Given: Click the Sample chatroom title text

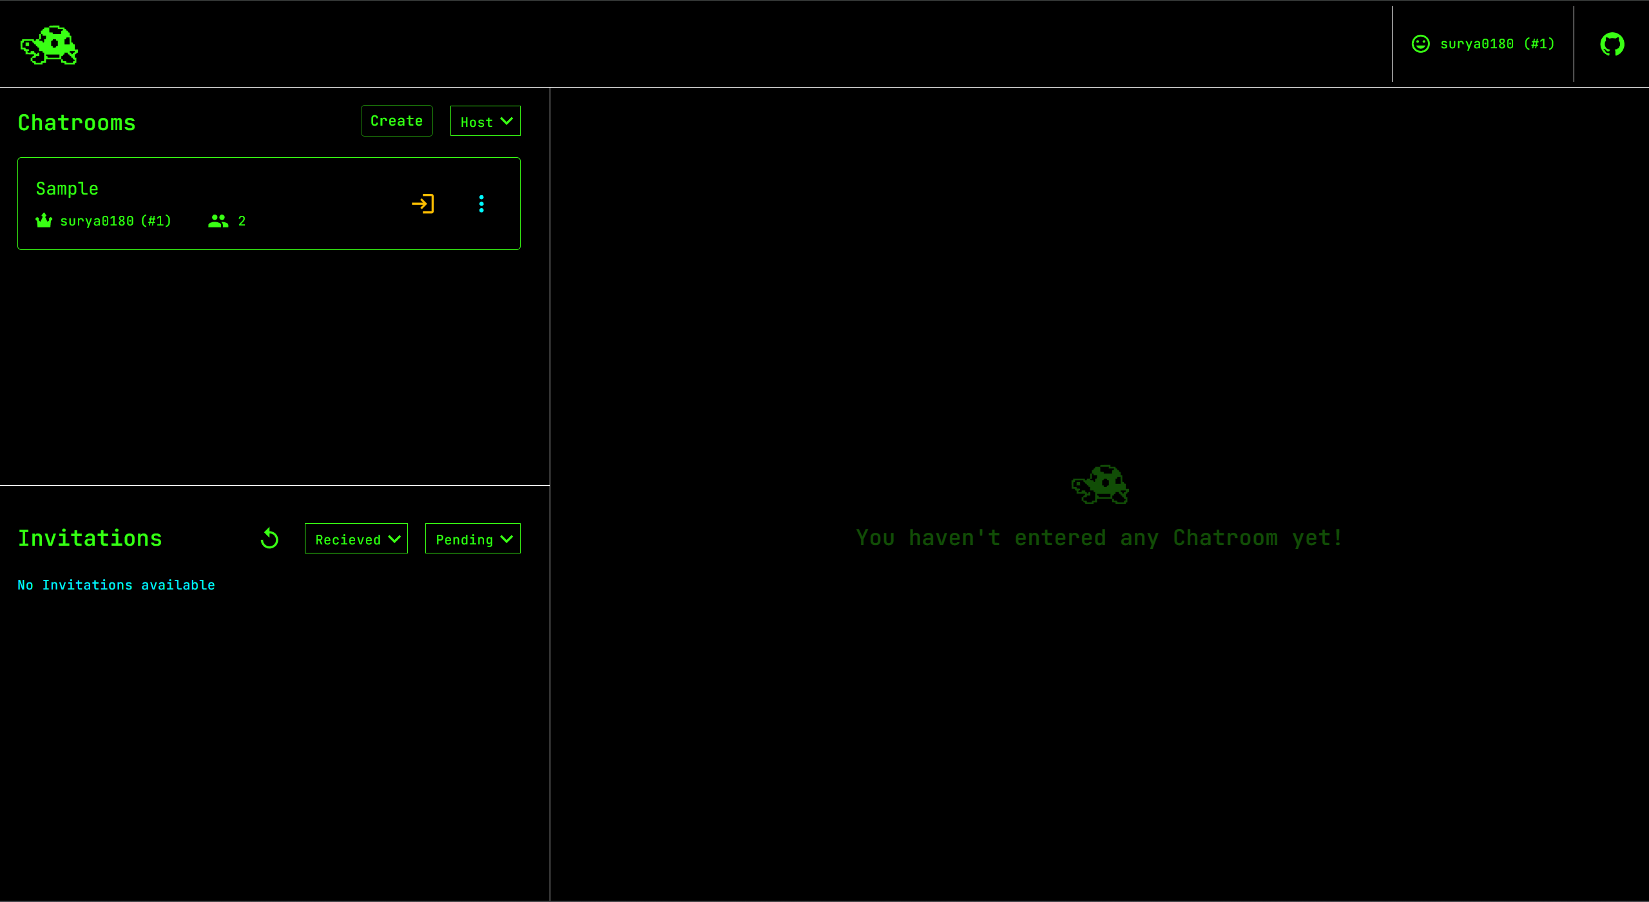Looking at the screenshot, I should pyautogui.click(x=67, y=189).
